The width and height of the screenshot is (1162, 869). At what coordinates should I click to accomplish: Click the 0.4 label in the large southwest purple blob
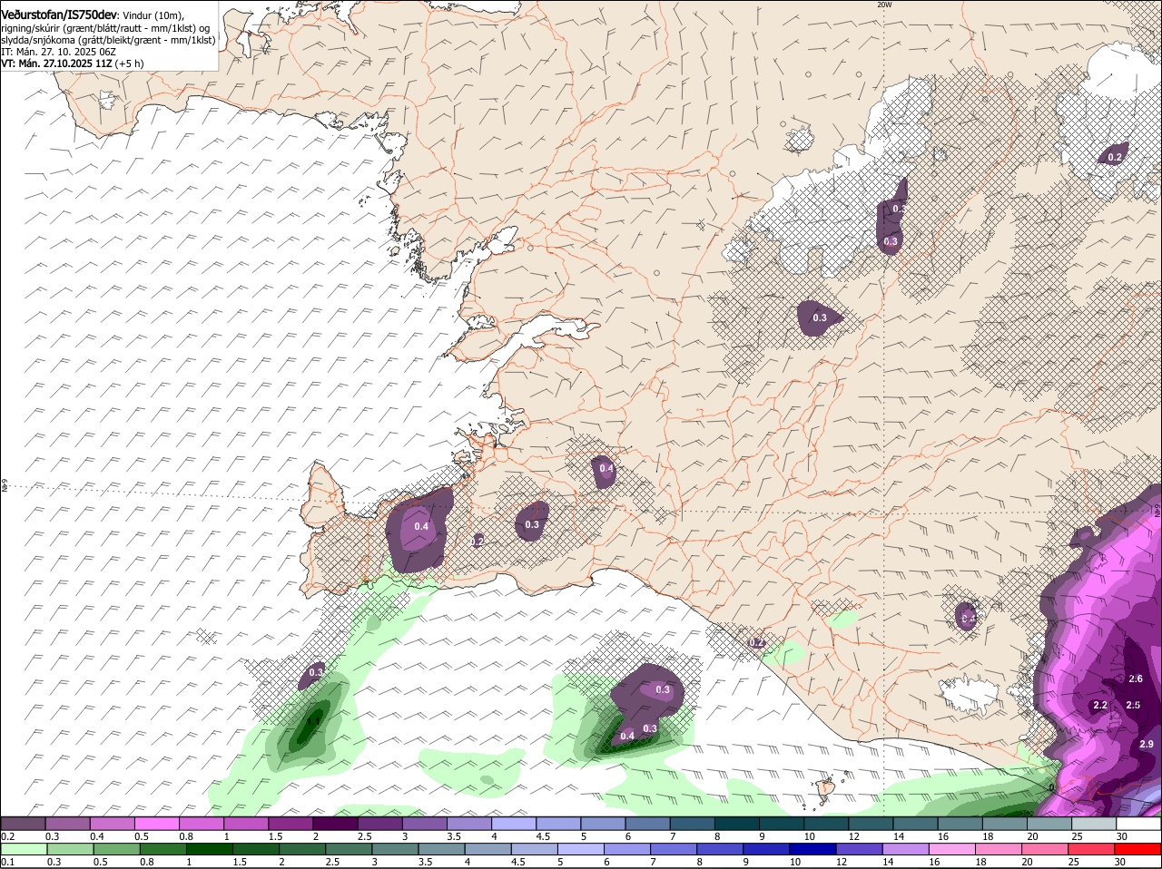(x=421, y=526)
